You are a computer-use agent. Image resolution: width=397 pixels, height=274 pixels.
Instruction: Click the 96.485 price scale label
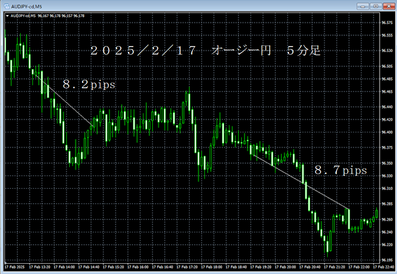[x=387, y=79]
